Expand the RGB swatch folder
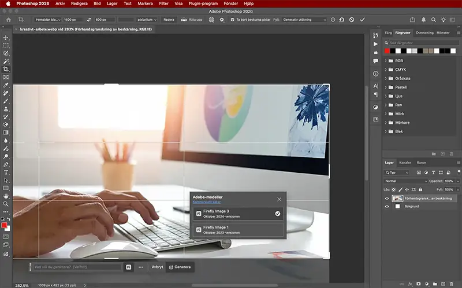This screenshot has height=288, width=462. click(386, 61)
